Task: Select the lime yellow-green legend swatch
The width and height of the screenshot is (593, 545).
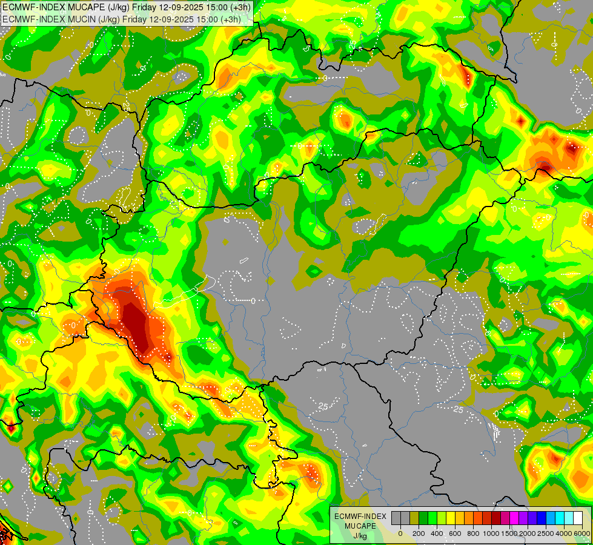Action: click(x=442, y=518)
